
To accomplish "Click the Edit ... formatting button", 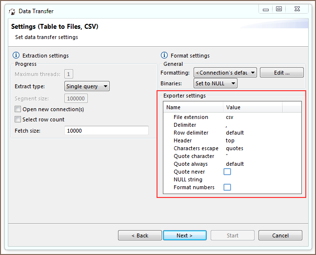I will click(281, 73).
